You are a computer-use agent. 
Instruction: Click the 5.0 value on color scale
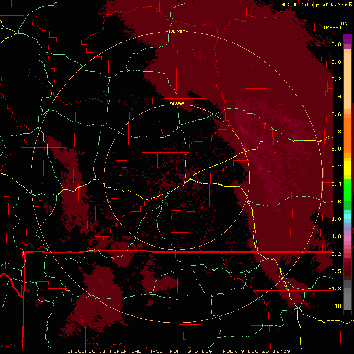tap(336, 149)
